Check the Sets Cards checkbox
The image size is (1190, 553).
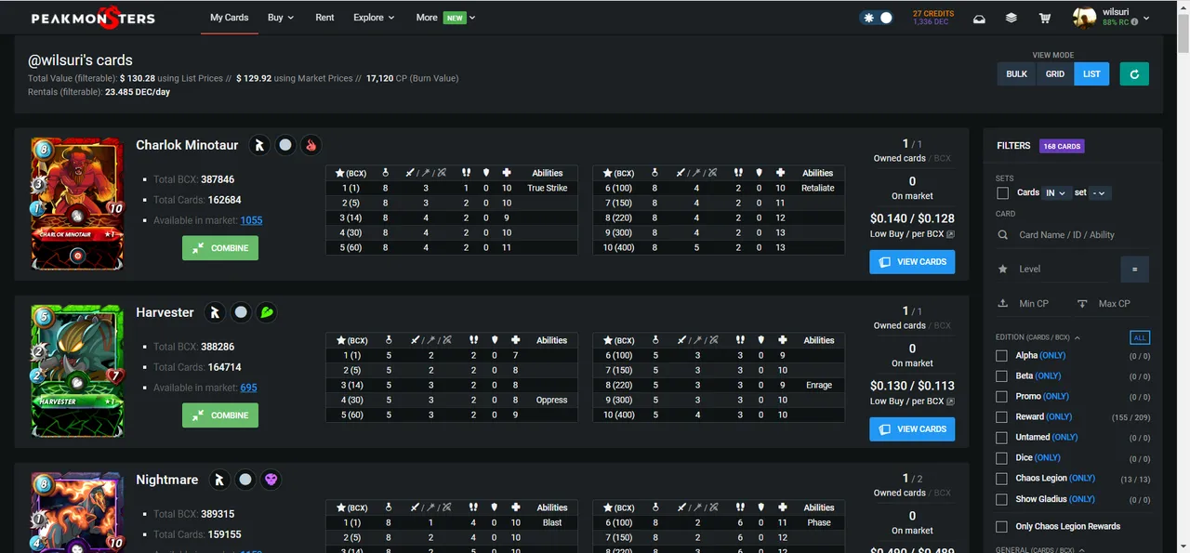point(1002,193)
